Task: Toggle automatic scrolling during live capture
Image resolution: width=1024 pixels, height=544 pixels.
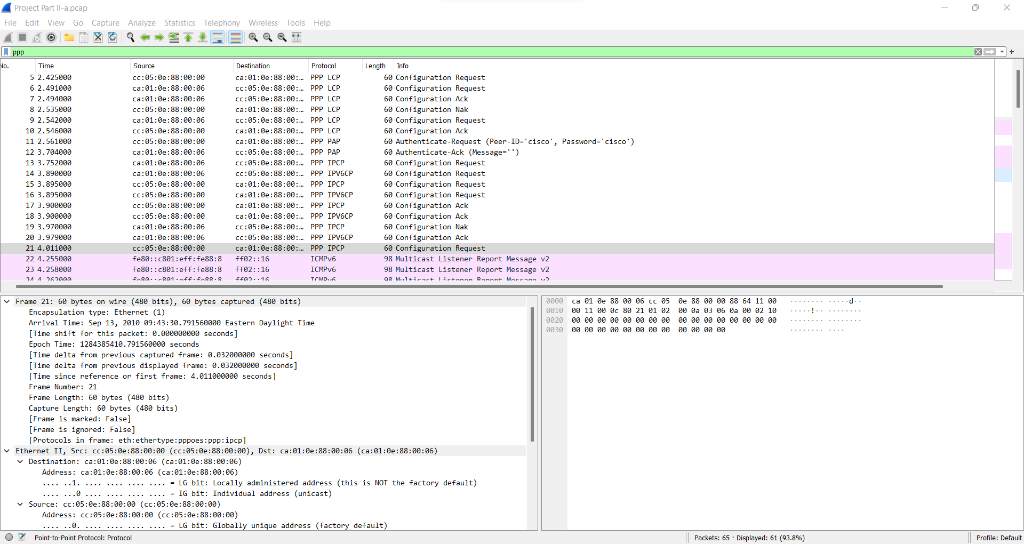Action: (218, 37)
